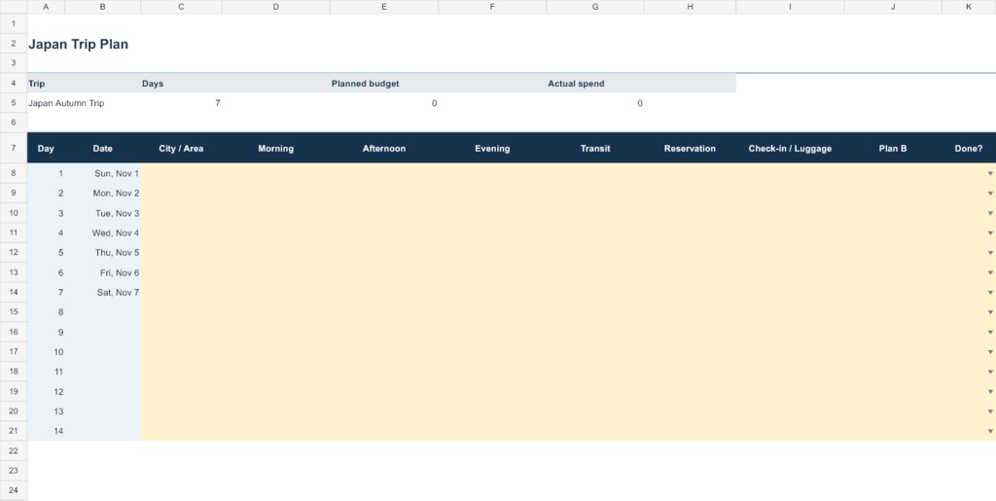Open the Done? dropdown for Day 4
The height and width of the screenshot is (501, 996).
tap(989, 233)
